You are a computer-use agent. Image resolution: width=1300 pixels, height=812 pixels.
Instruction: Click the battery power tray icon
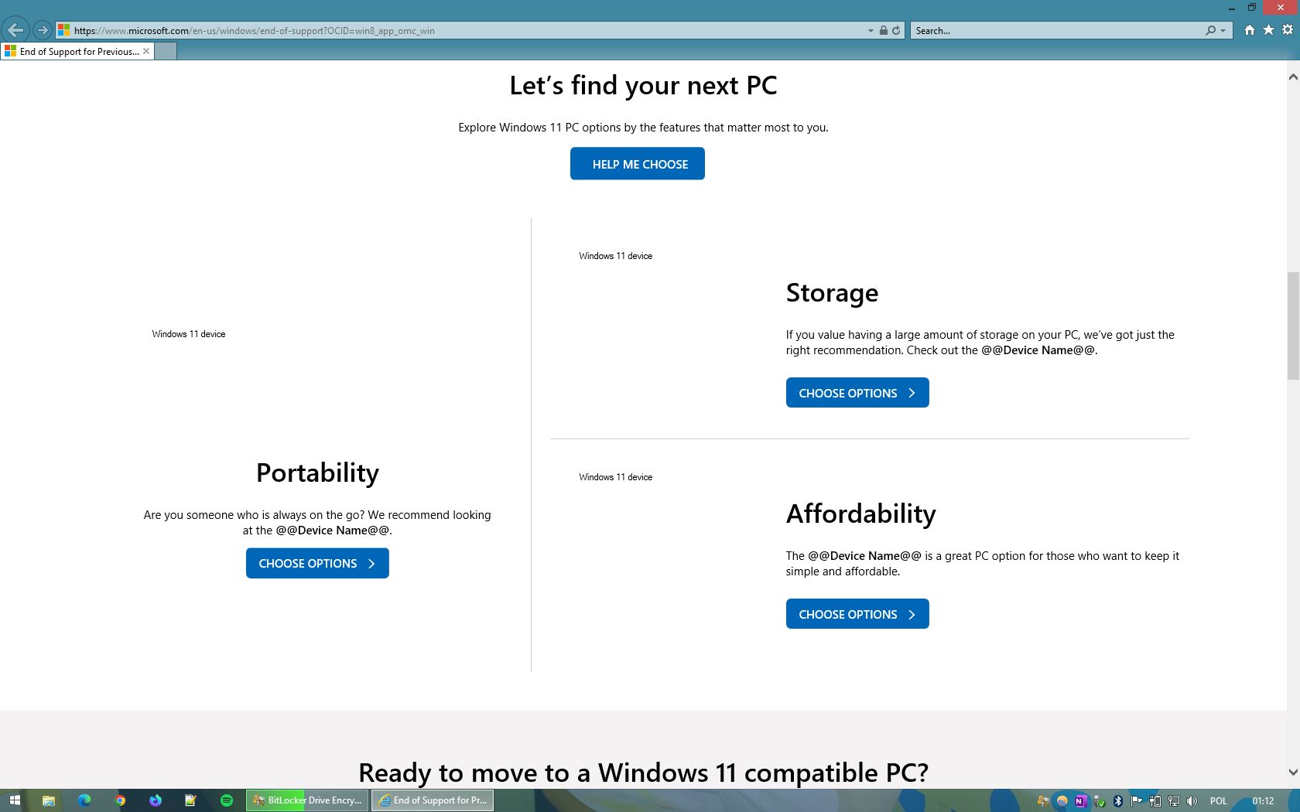click(1155, 801)
